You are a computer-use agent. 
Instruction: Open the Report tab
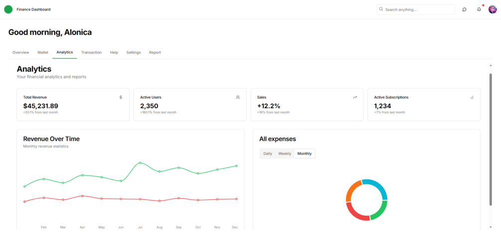pos(155,52)
